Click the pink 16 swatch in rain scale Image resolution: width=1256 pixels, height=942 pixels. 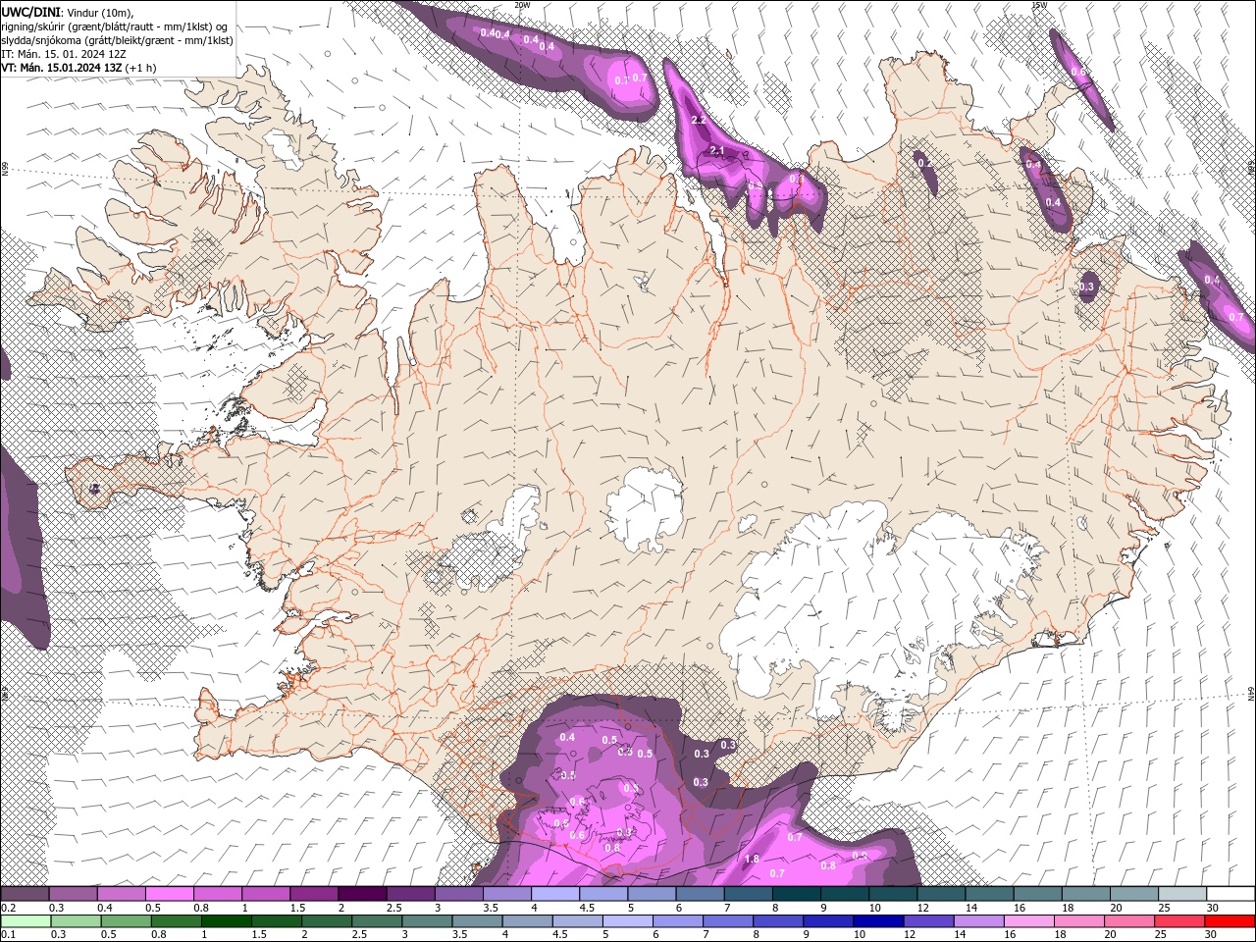click(1028, 921)
